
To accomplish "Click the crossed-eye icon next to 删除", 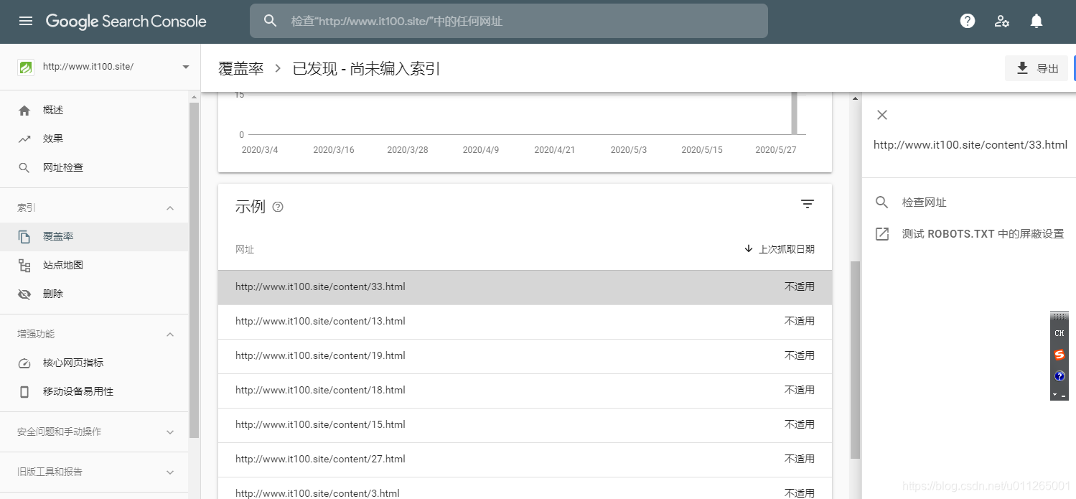I will click(x=24, y=294).
